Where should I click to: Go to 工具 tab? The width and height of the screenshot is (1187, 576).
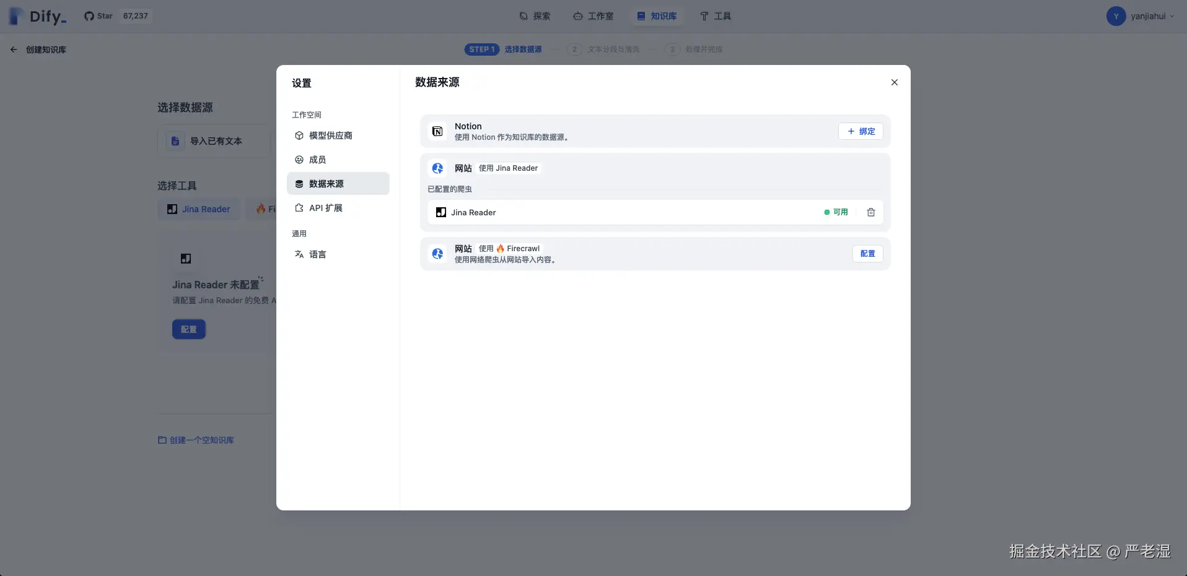716,16
